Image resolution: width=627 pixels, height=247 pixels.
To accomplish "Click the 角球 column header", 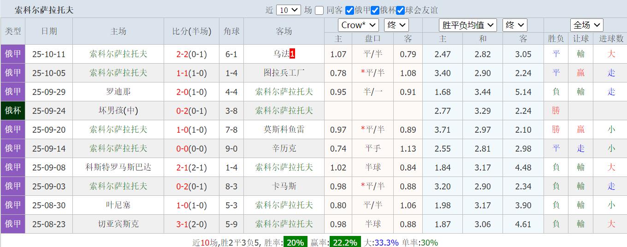I will 231,31.
